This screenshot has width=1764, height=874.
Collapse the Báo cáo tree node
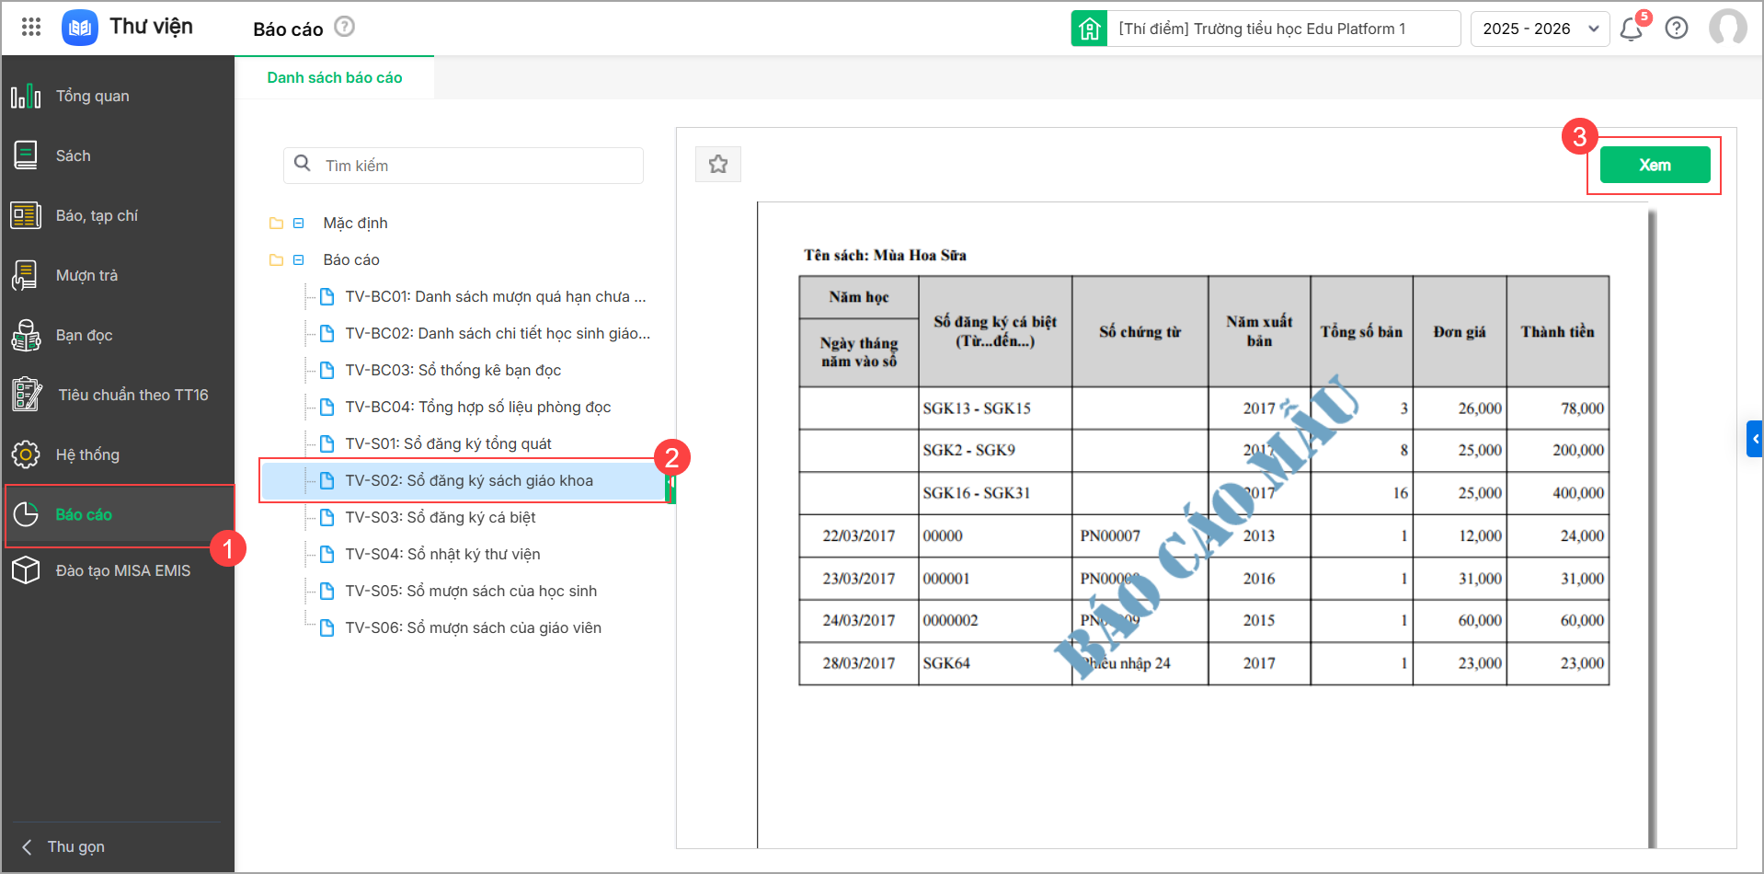(299, 260)
